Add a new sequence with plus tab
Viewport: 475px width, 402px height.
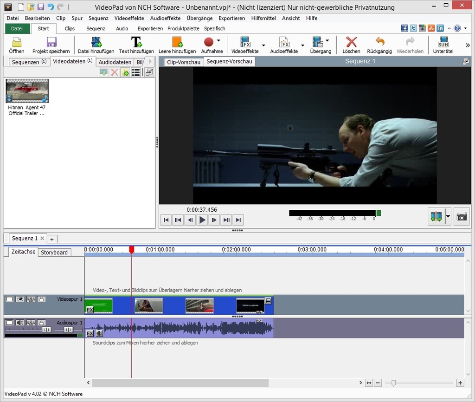(x=52, y=239)
